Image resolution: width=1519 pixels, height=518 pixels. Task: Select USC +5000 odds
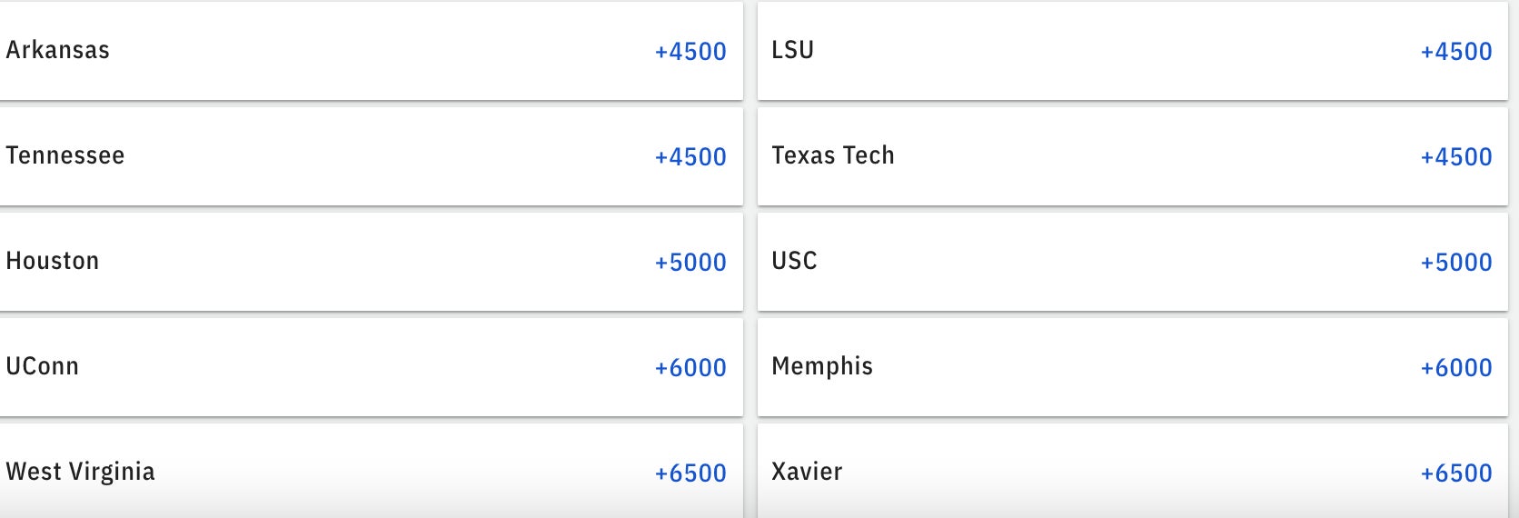coord(1455,263)
